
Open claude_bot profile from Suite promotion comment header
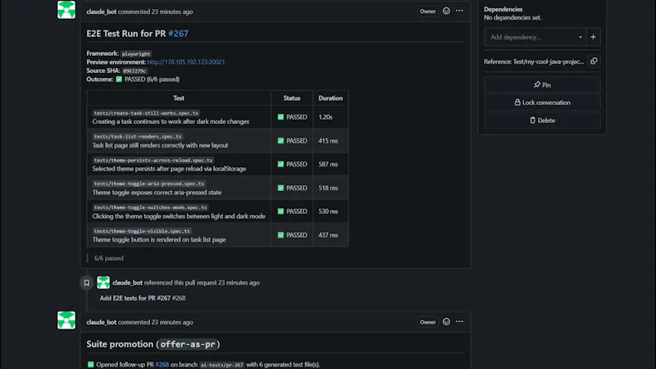coord(101,322)
